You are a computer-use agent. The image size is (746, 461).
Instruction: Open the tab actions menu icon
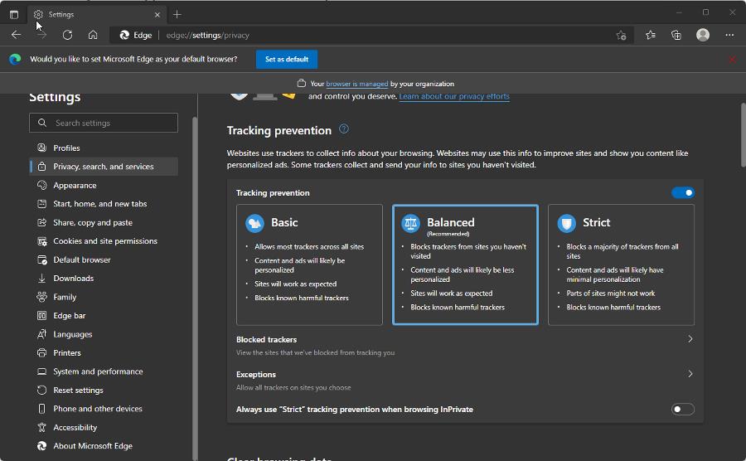pos(14,14)
